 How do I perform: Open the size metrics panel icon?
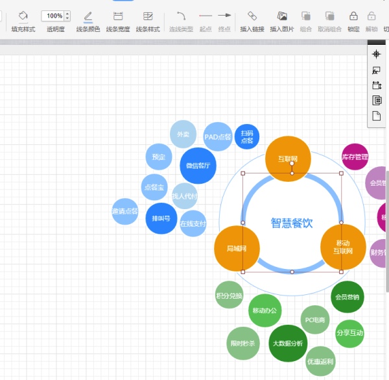pos(377,85)
